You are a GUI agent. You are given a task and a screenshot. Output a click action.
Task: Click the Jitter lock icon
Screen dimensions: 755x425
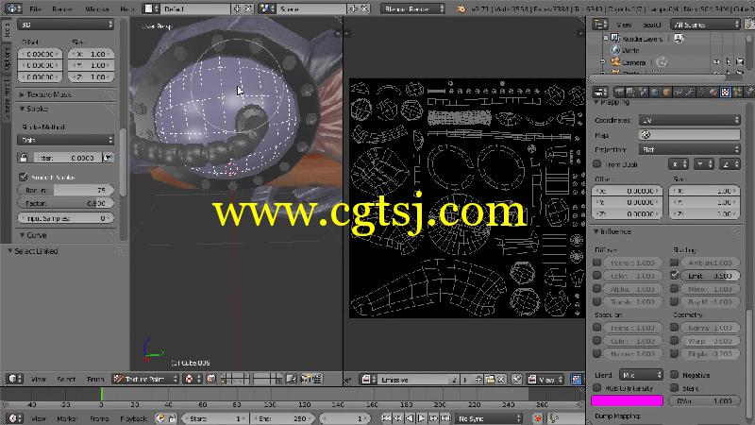[23, 158]
